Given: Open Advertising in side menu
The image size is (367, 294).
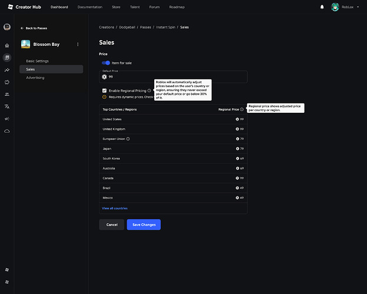Looking at the screenshot, I should point(35,78).
